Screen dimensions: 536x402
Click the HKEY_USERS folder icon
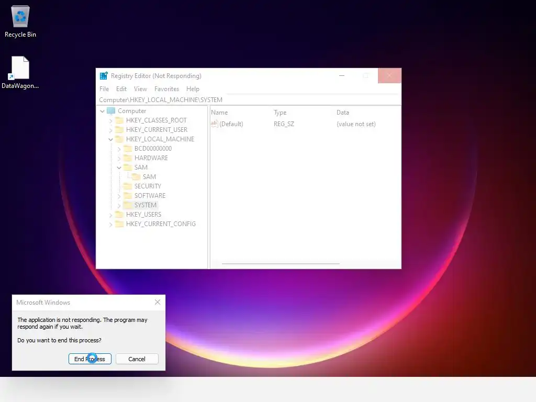click(119, 214)
